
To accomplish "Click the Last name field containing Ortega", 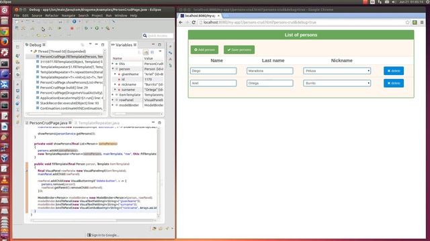I will 270,83.
